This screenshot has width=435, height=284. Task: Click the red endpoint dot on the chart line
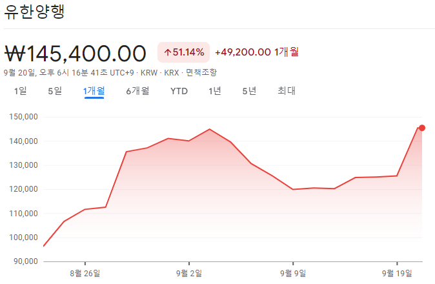(422, 128)
